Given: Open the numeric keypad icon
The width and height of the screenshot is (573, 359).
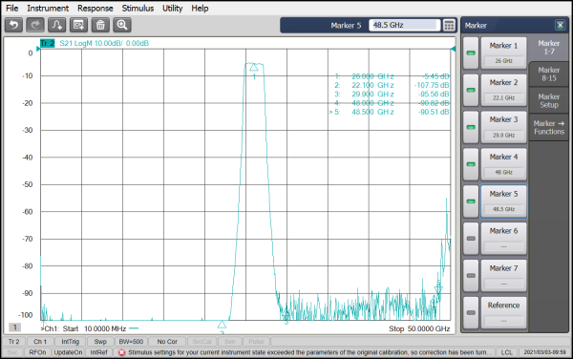Looking at the screenshot, I should pos(449,25).
